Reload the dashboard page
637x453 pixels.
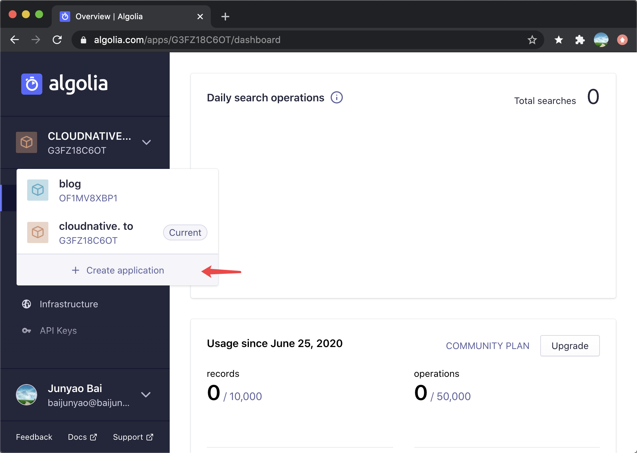point(57,40)
